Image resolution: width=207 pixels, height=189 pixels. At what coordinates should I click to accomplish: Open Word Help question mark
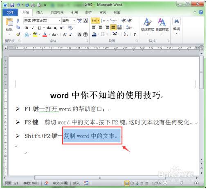pos(201,12)
